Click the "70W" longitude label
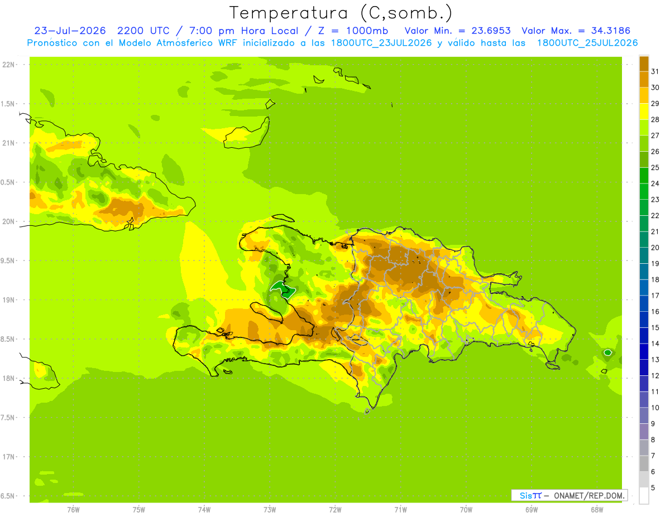The height and width of the screenshot is (517, 670). pos(466,510)
